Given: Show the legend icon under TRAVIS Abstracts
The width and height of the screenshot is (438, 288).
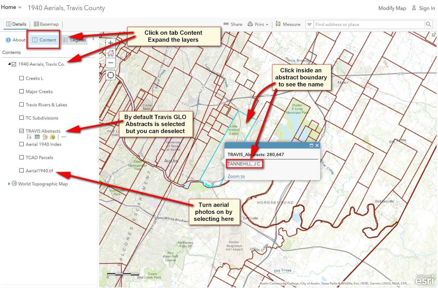Looking at the screenshot, I should pos(29,137).
